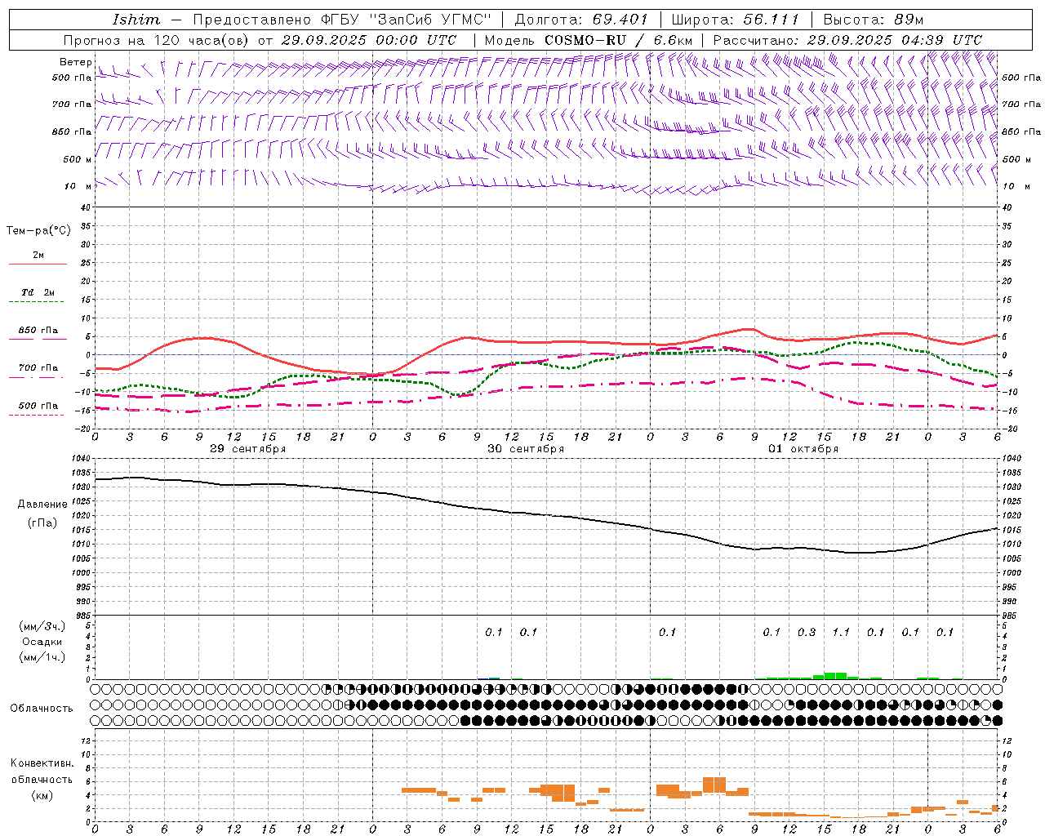
Task: Click the (км) unit under convective label
Action: (42, 795)
